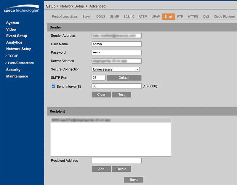Expand the Ports/Connections sidebar chevron

(x=6, y=63)
